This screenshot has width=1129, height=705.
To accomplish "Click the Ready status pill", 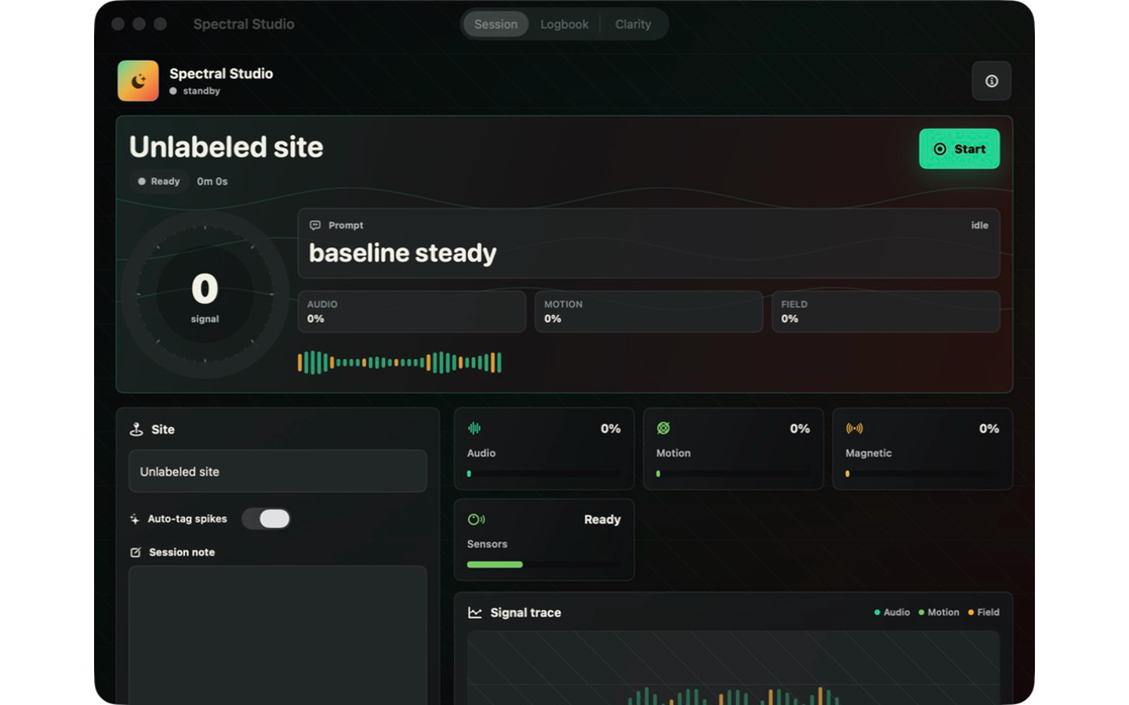I will [159, 181].
